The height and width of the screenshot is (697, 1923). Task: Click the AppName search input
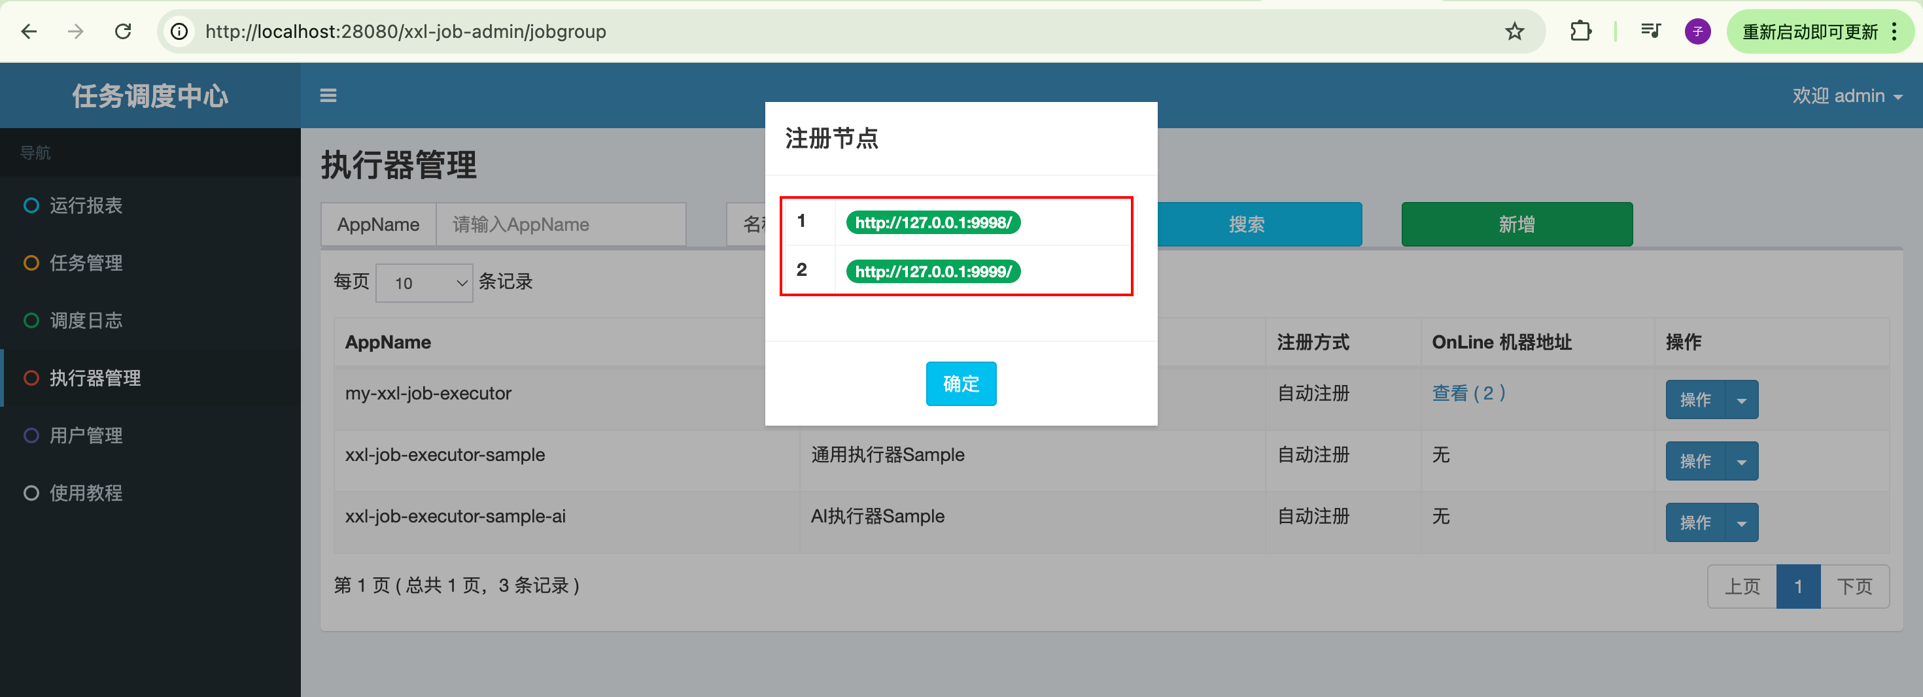(561, 224)
